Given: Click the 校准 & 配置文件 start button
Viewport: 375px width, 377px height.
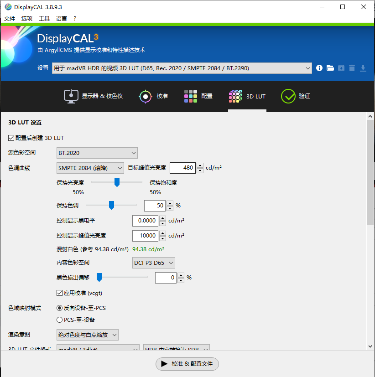Looking at the screenshot, I should click(187, 364).
